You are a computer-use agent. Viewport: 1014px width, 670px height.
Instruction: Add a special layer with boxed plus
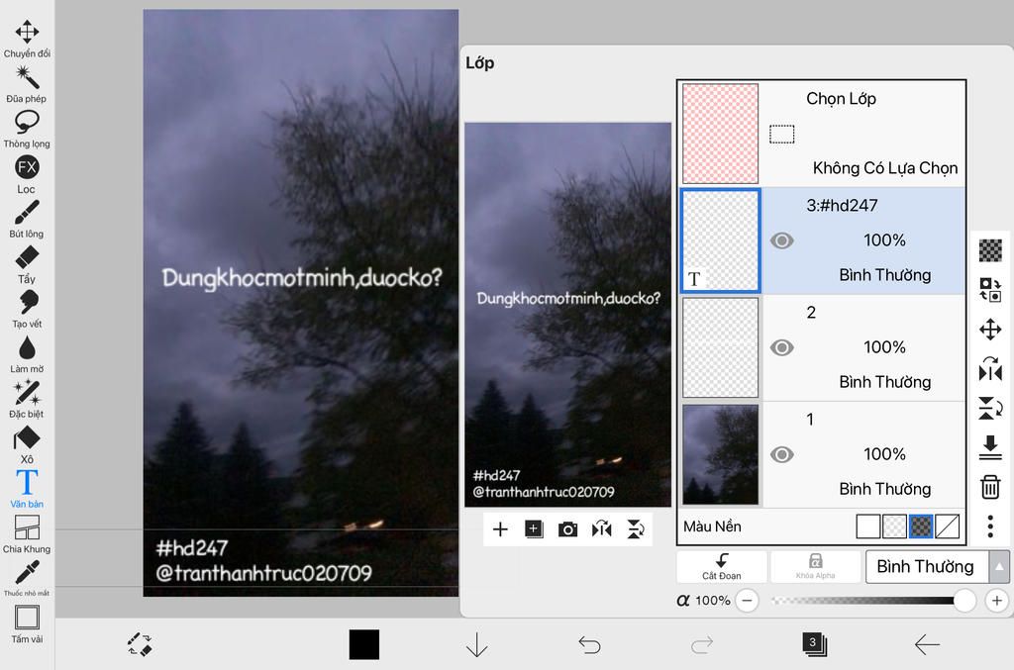pos(534,529)
